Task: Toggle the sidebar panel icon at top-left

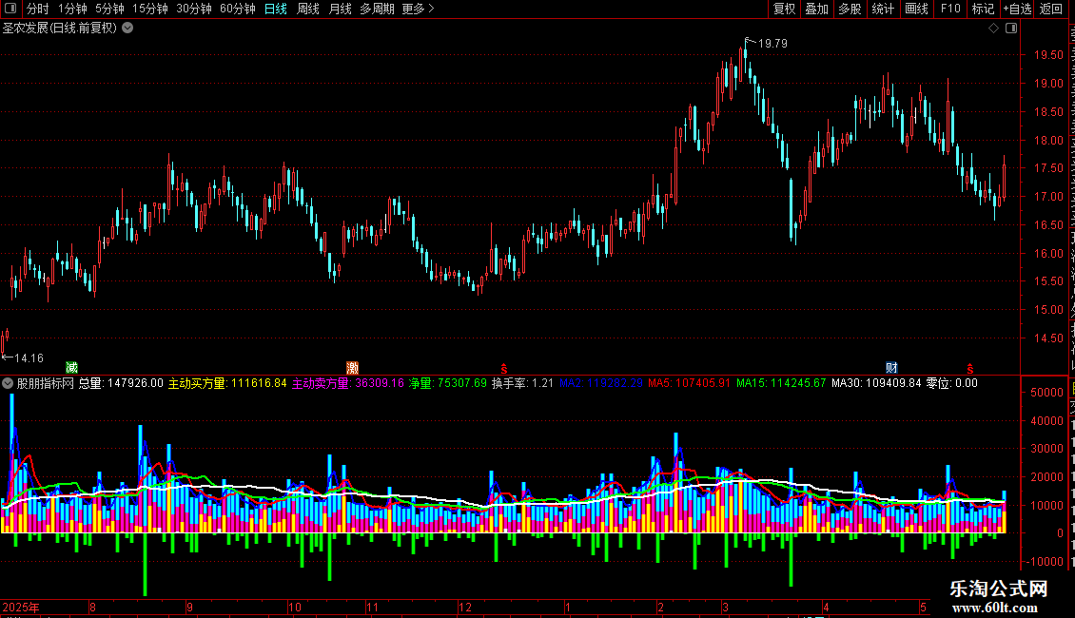Action: point(10,9)
